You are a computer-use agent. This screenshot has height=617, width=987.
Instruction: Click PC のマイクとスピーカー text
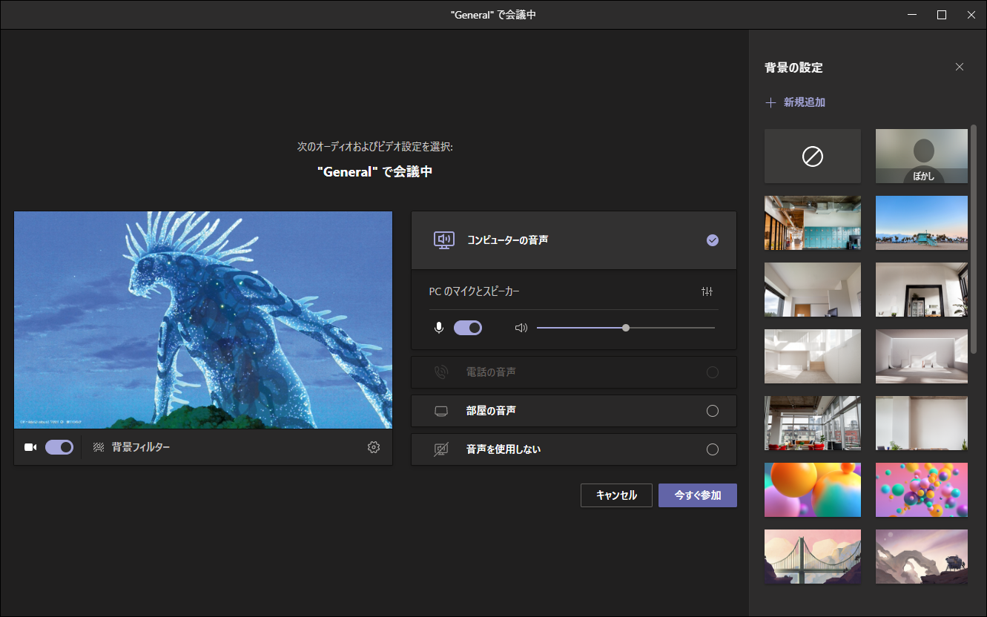tap(475, 292)
